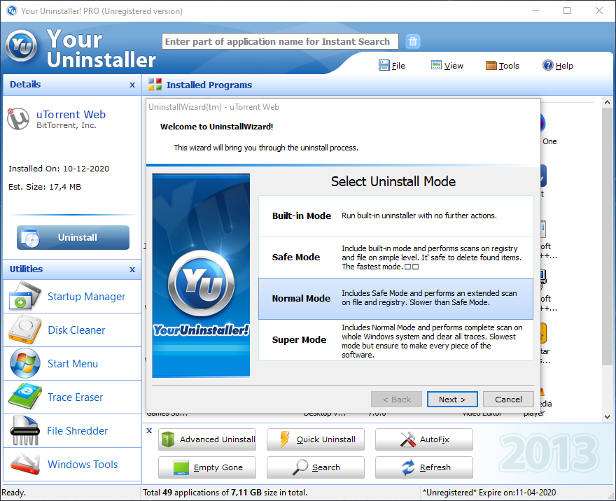
Task: Open Startup Manager icon
Action: 24,297
